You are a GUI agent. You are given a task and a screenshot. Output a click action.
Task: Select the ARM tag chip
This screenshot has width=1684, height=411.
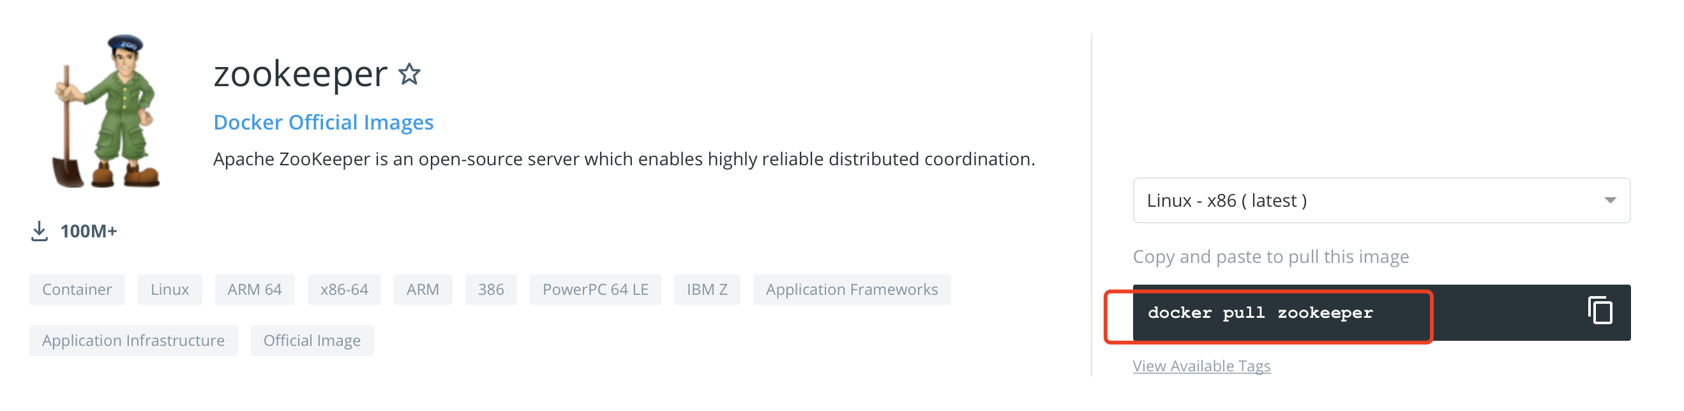pyautogui.click(x=423, y=290)
